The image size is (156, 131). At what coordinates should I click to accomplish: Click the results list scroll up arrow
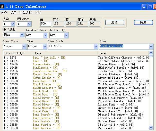[151, 53]
